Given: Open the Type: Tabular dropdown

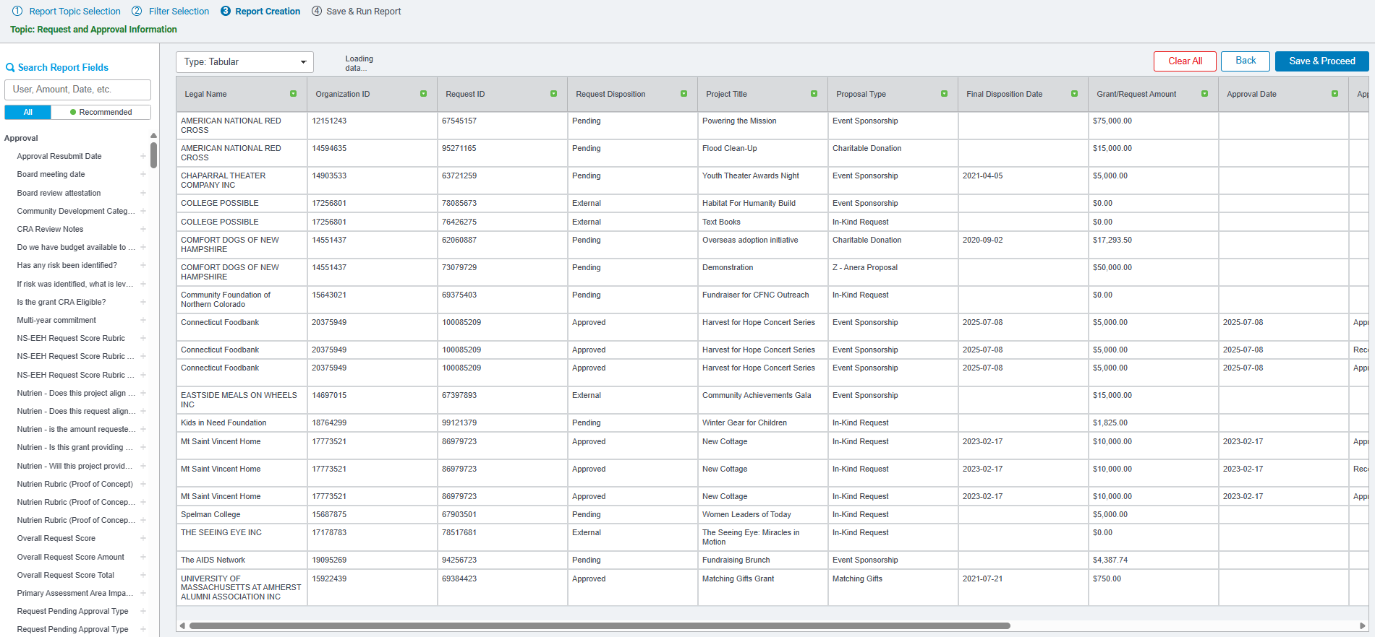Looking at the screenshot, I should (x=244, y=62).
